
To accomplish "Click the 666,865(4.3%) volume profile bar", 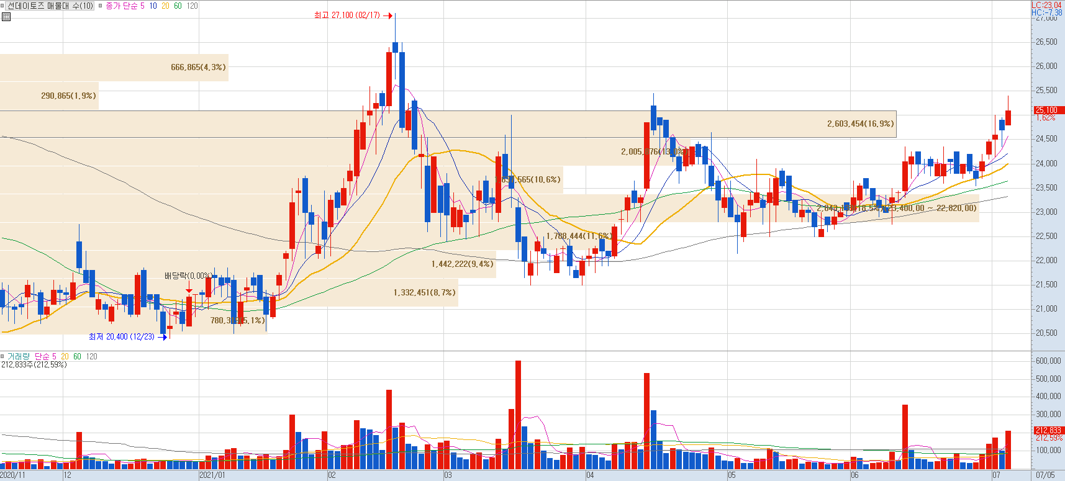I will coord(114,67).
